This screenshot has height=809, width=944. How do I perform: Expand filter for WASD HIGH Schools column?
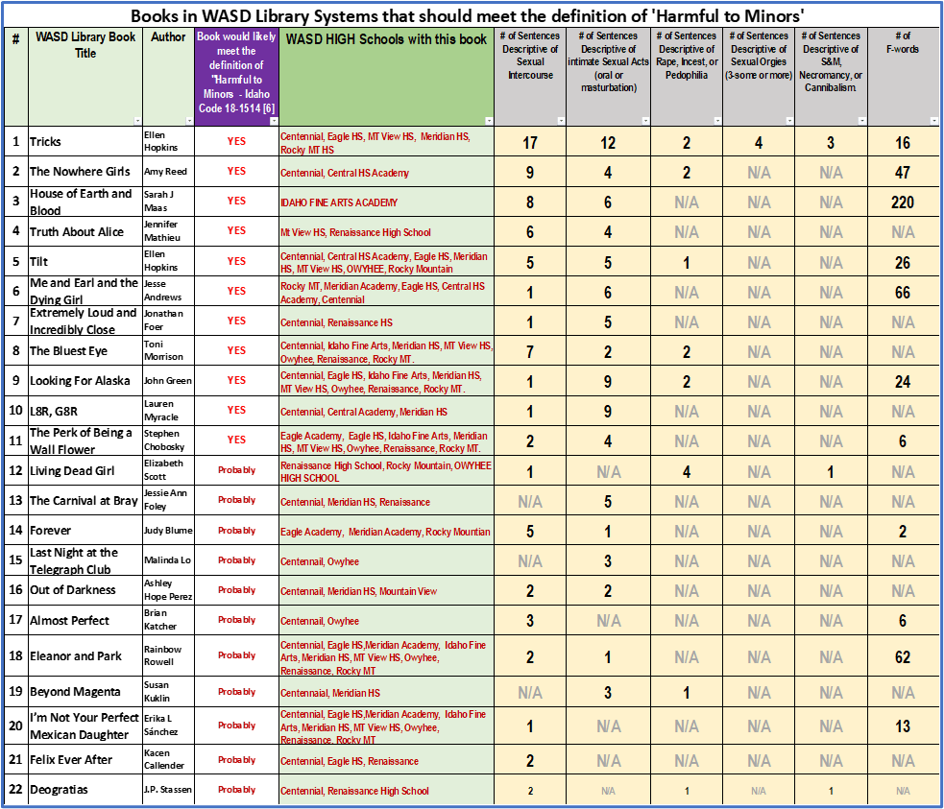488,121
